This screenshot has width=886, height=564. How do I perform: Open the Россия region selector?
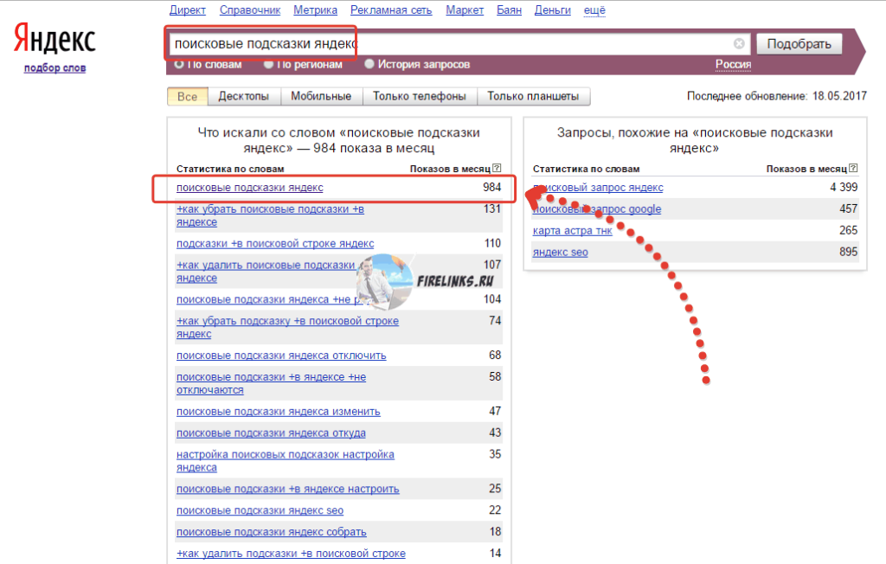733,64
